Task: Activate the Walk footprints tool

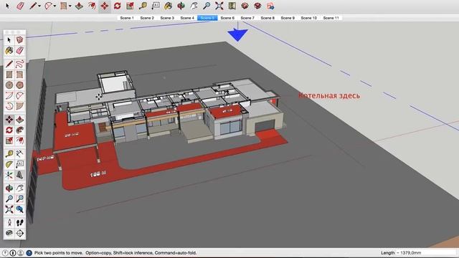Action: pos(19,223)
